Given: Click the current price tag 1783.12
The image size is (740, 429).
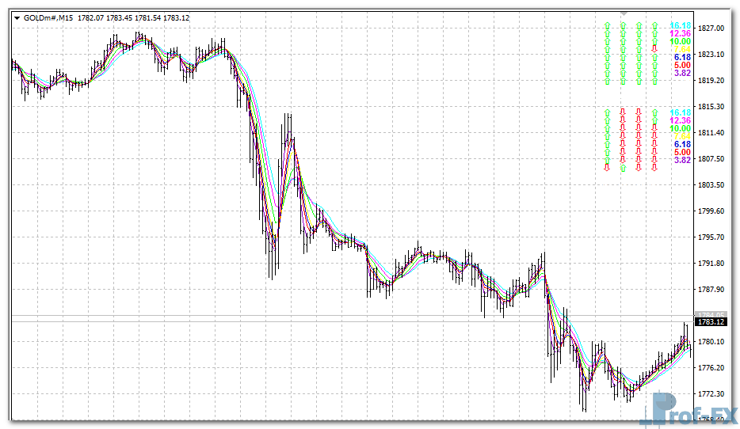Looking at the screenshot, I should (711, 322).
